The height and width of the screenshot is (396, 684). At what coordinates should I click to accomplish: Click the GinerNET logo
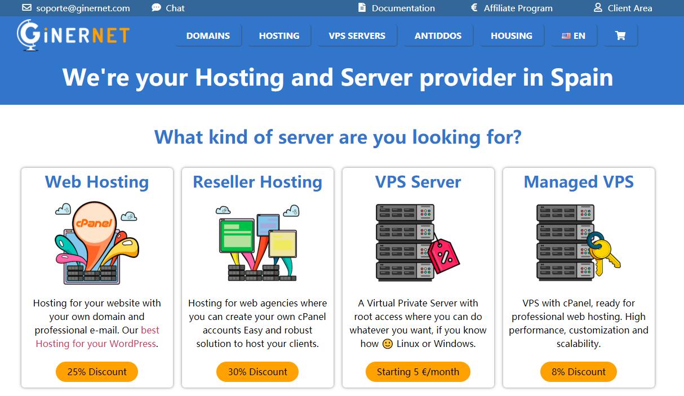click(x=73, y=35)
